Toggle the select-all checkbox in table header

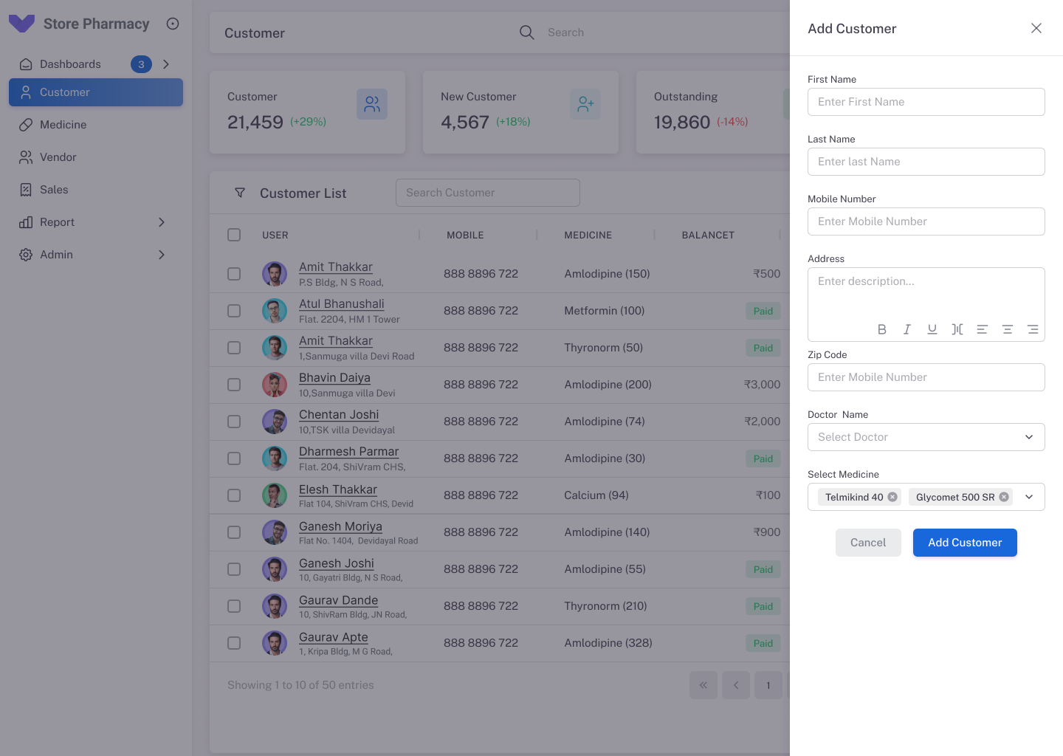tap(234, 235)
